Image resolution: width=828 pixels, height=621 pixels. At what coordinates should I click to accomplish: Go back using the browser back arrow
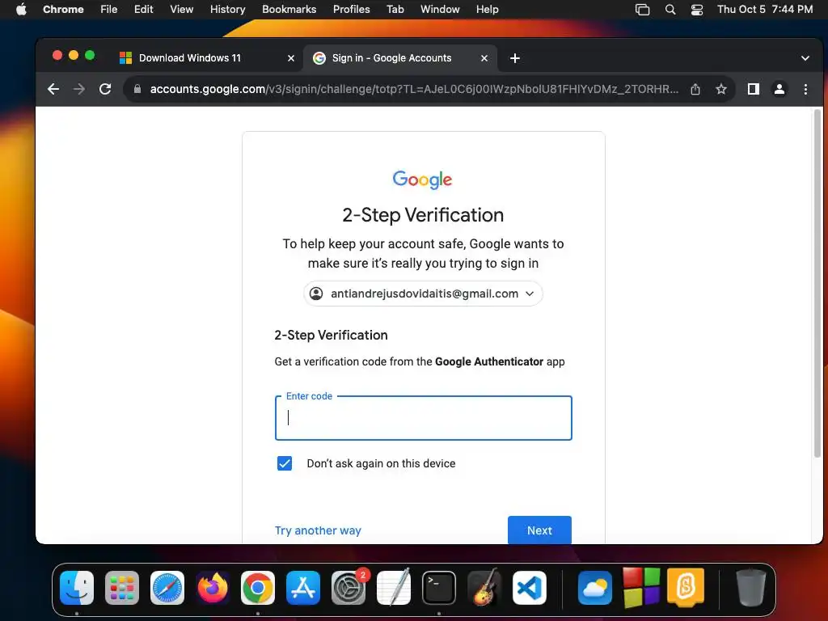[53, 89]
